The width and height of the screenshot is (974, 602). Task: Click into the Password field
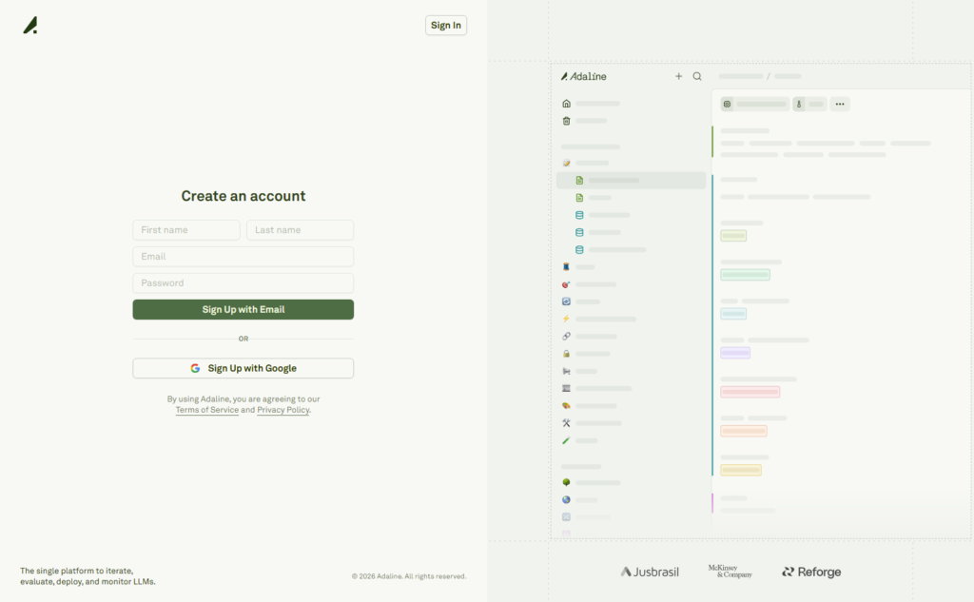(243, 283)
